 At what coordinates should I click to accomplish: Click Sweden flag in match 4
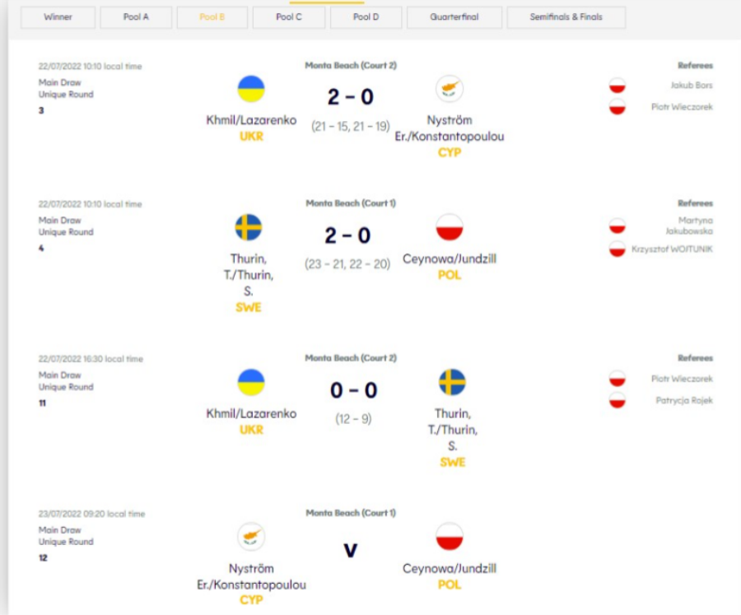[x=249, y=227]
